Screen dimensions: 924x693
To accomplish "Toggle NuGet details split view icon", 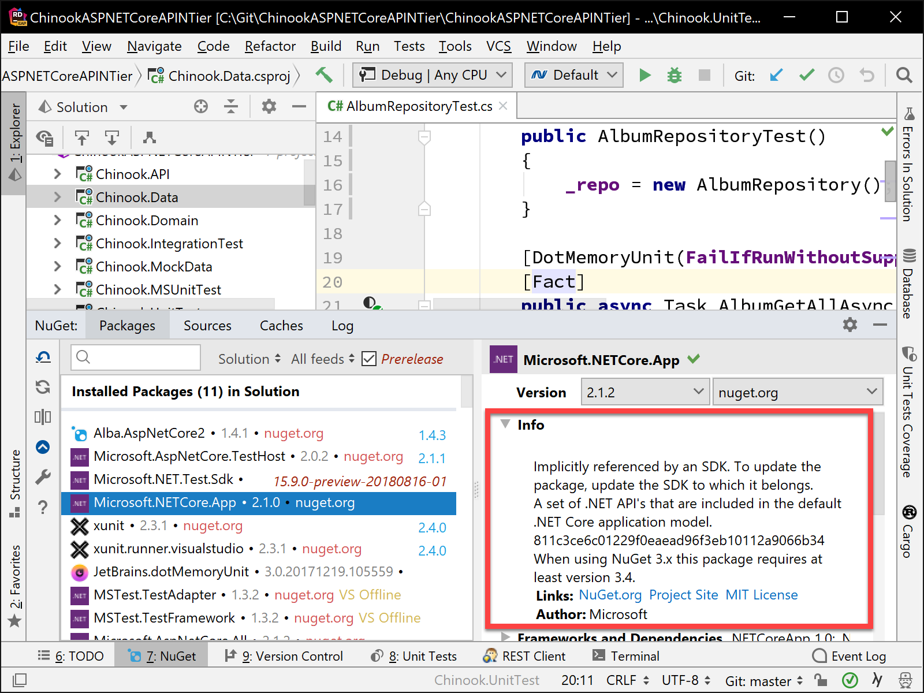I will [x=43, y=417].
